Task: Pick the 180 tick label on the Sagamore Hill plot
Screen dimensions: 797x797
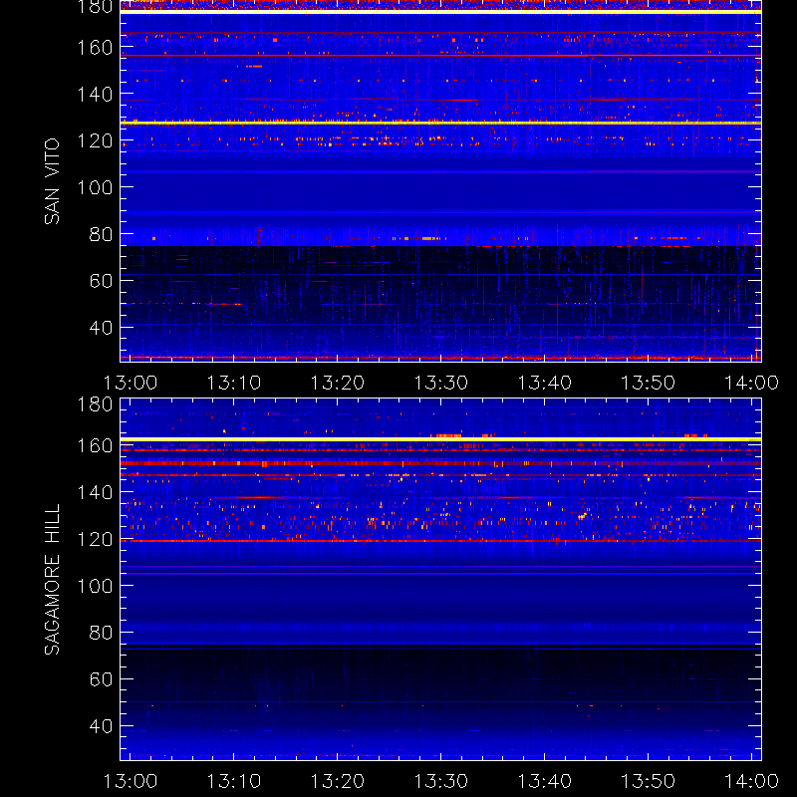Action: coord(95,404)
